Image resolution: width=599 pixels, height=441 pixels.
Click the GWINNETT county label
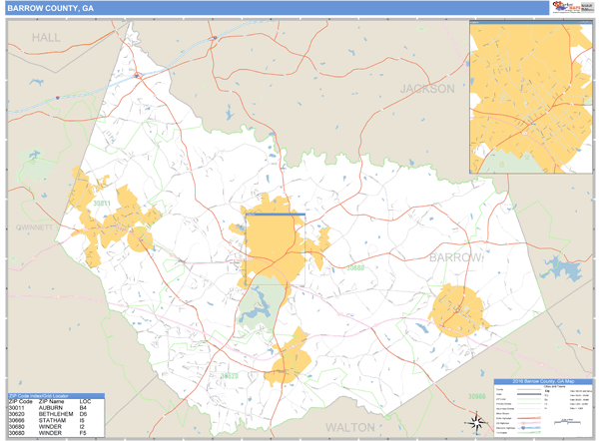coord(34,227)
